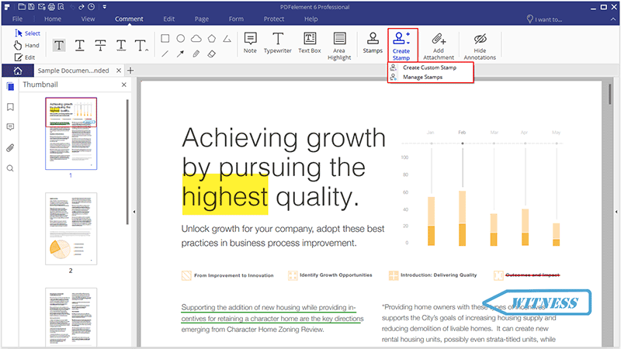Add a sticky Note comment
Viewport: 621px width, 349px height.
click(250, 43)
